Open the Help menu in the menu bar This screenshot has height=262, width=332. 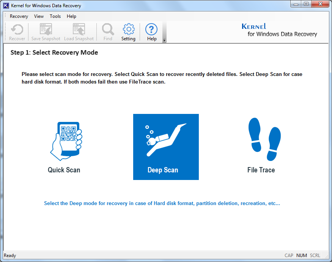click(71, 16)
